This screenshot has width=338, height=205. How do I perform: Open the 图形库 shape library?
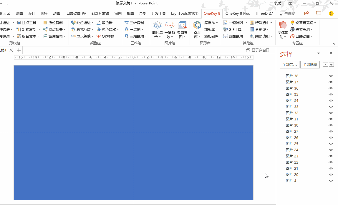tap(197, 30)
